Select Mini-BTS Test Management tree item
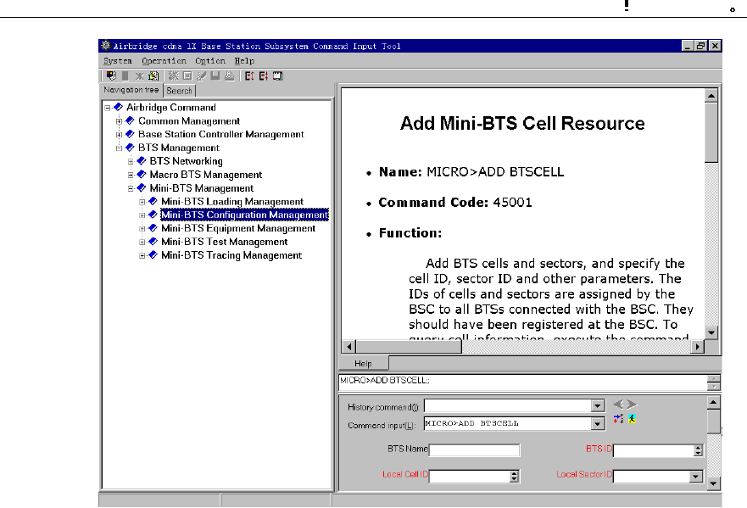 [x=225, y=242]
